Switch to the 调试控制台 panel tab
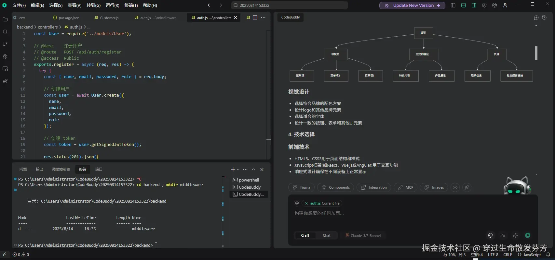Image resolution: width=555 pixels, height=260 pixels. click(61, 169)
